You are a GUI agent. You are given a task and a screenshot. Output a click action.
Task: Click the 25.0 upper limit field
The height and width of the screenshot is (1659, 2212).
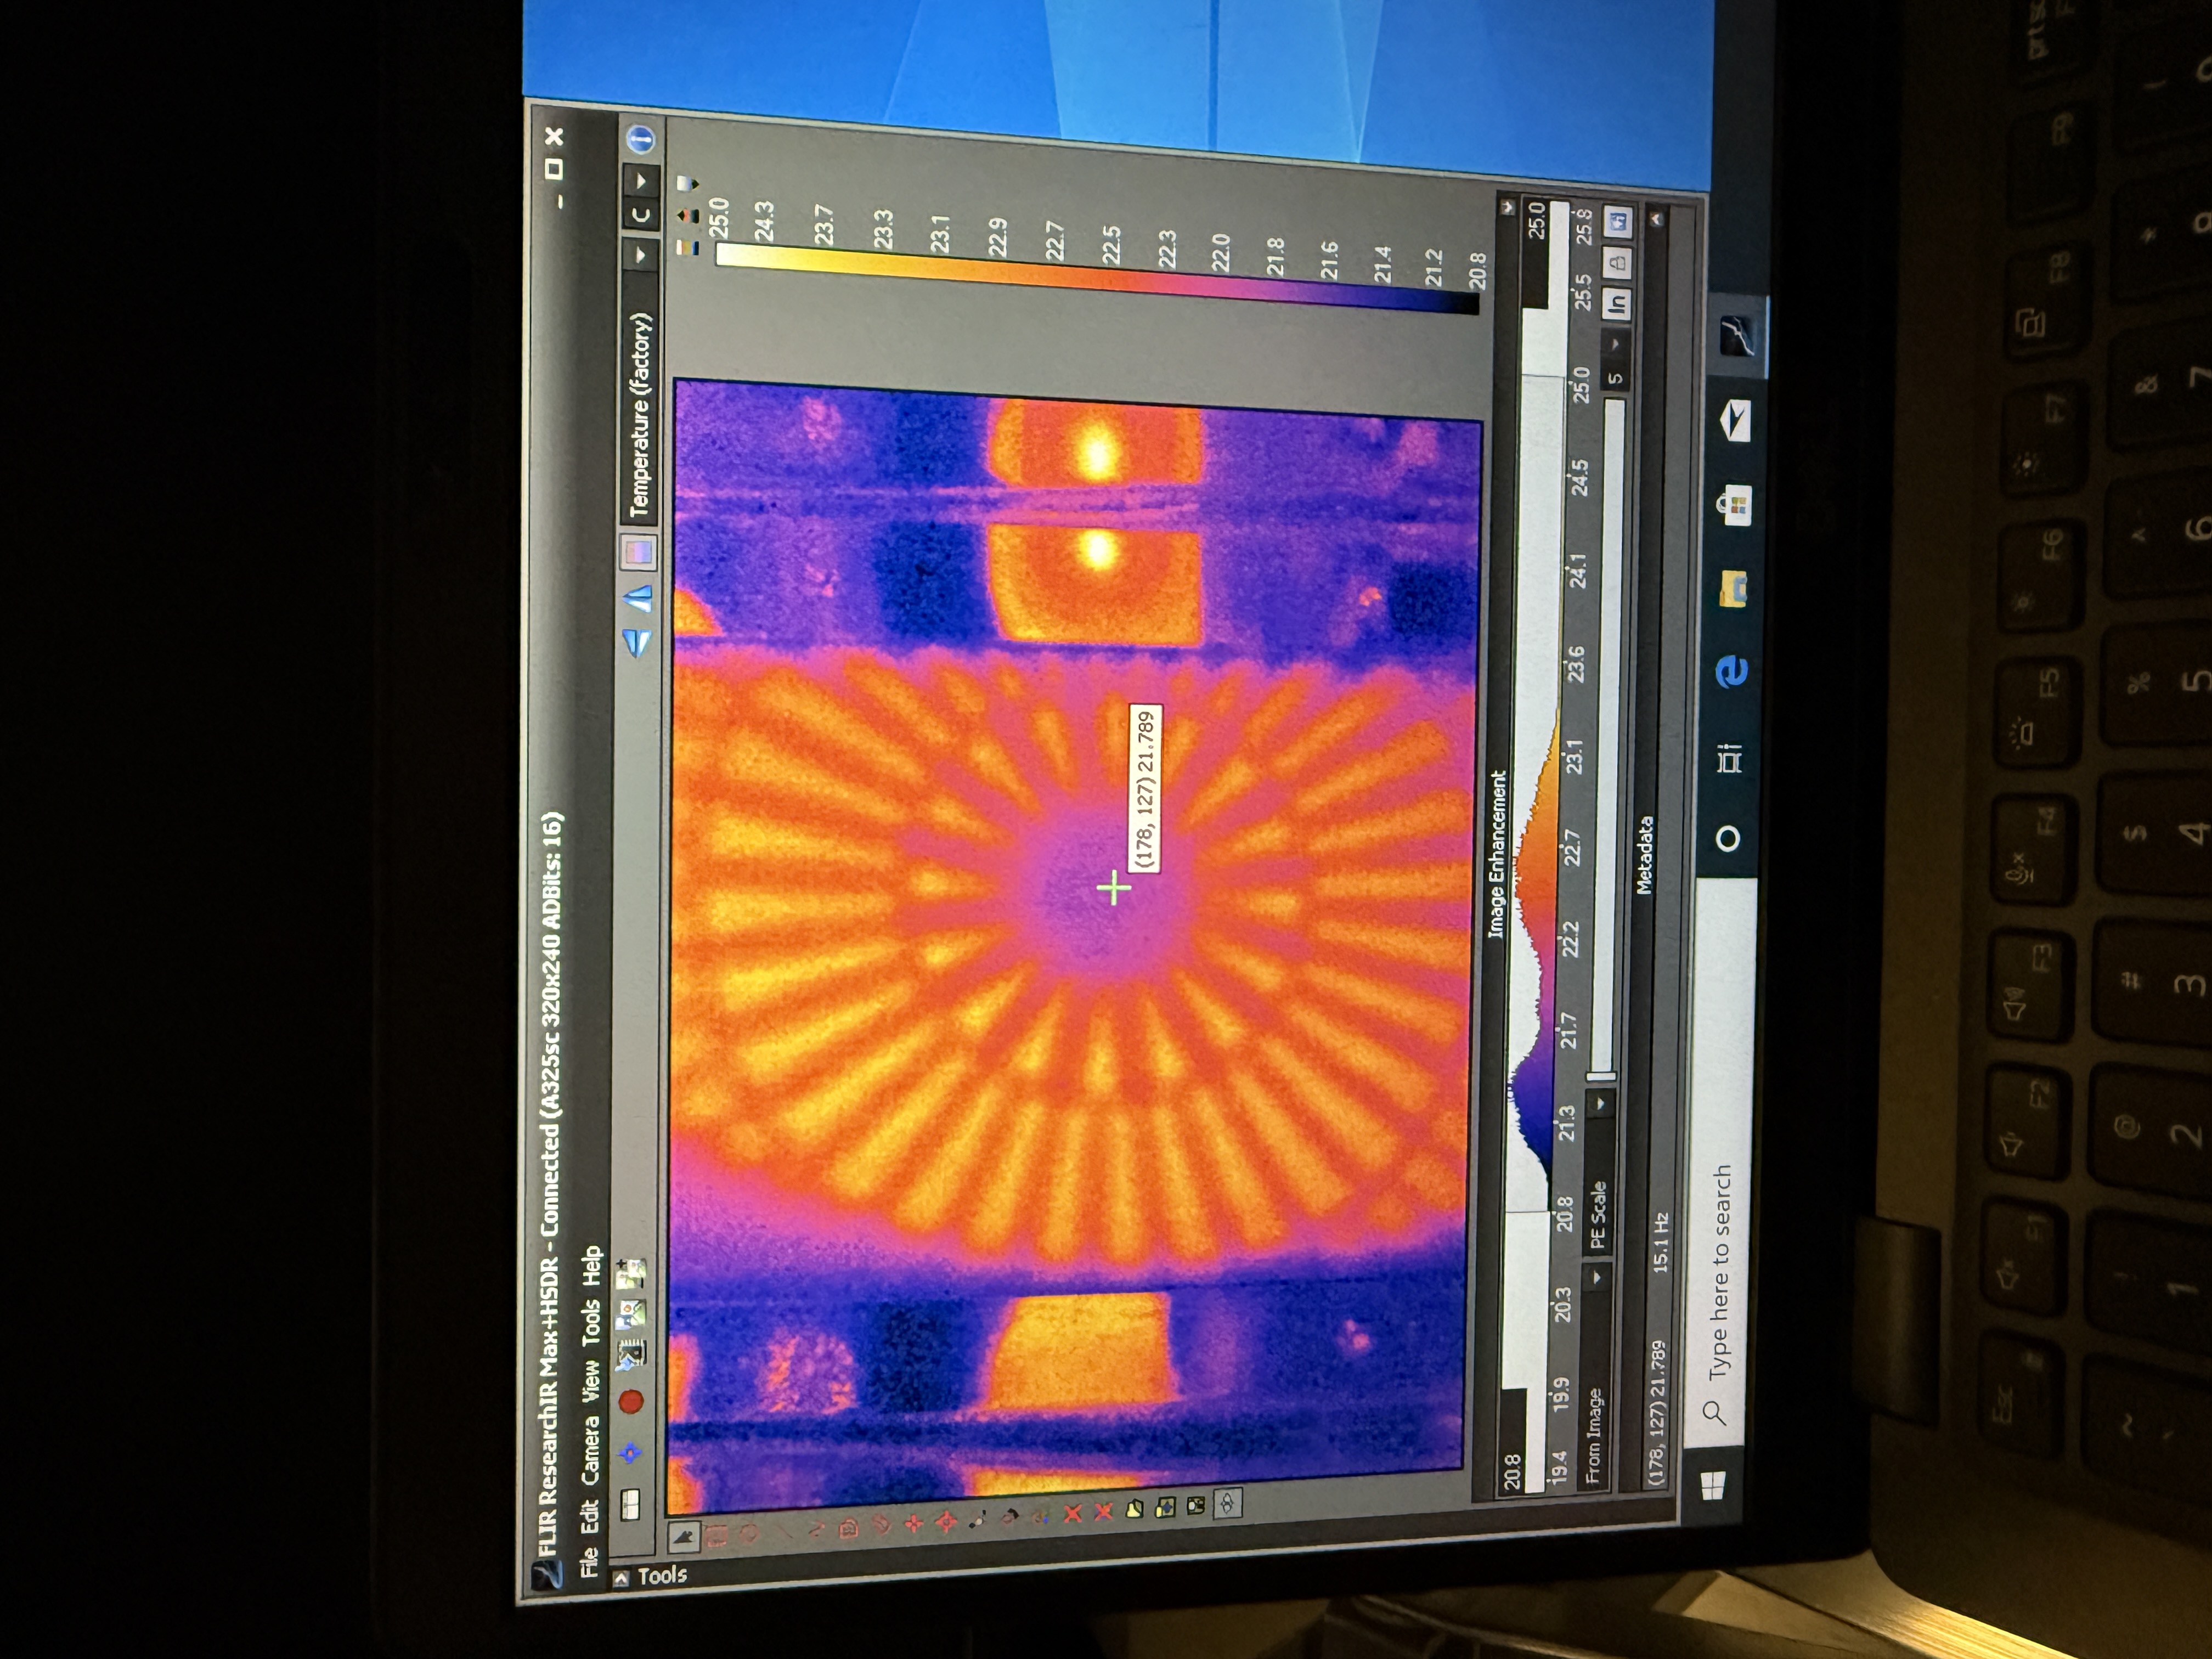click(x=1536, y=254)
